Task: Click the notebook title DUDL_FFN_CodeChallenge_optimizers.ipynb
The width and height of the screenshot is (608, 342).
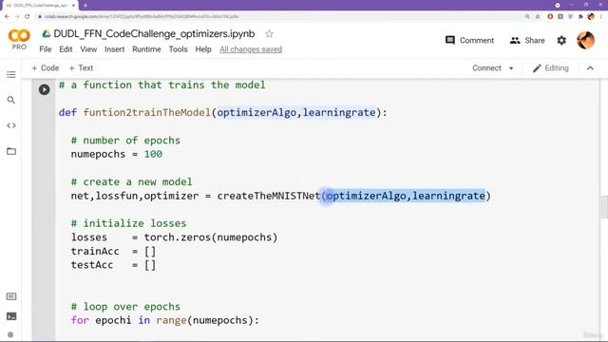Action: click(154, 34)
